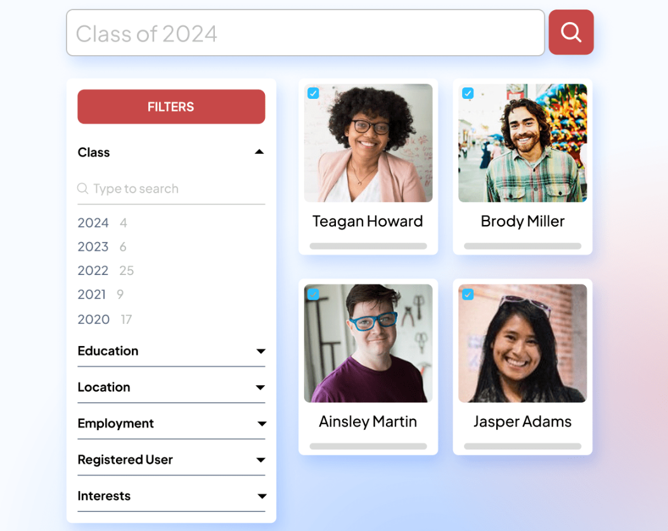Expand the Location filter dropdown

pos(260,388)
